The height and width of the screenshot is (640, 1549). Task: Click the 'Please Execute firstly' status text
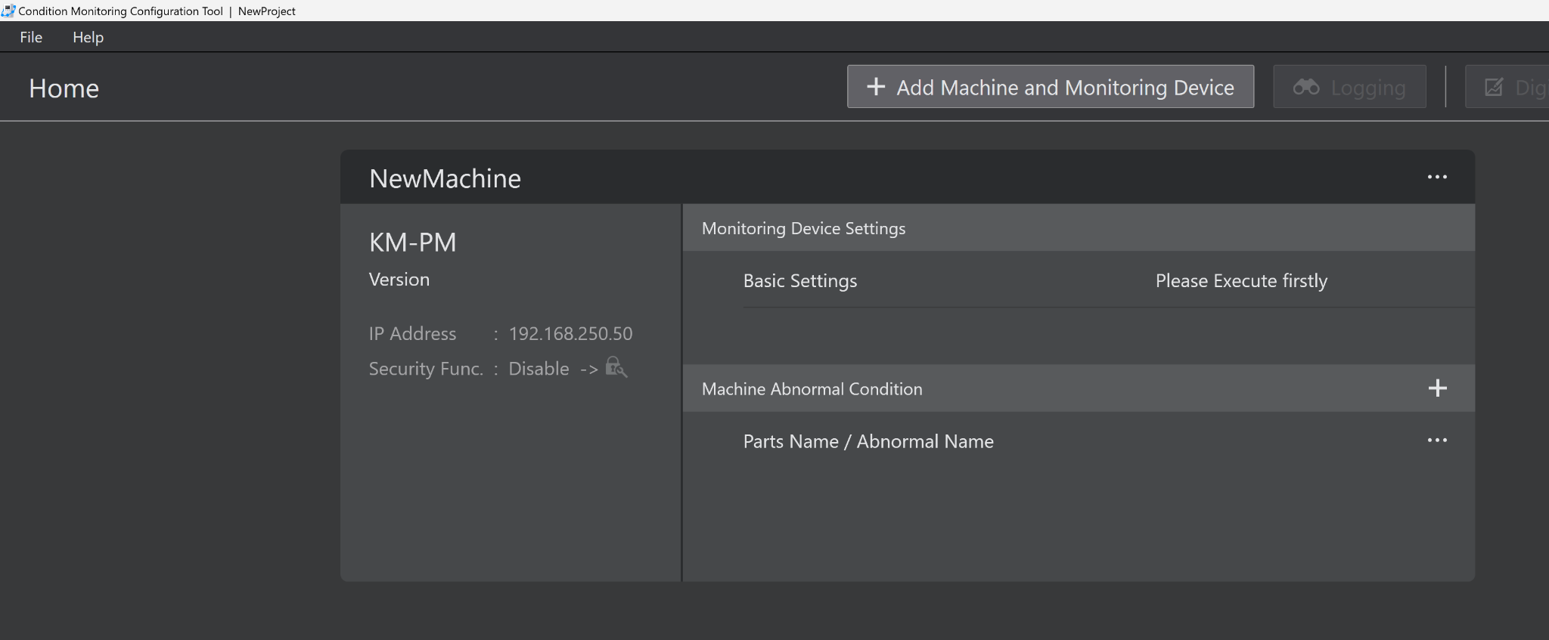pyautogui.click(x=1240, y=281)
